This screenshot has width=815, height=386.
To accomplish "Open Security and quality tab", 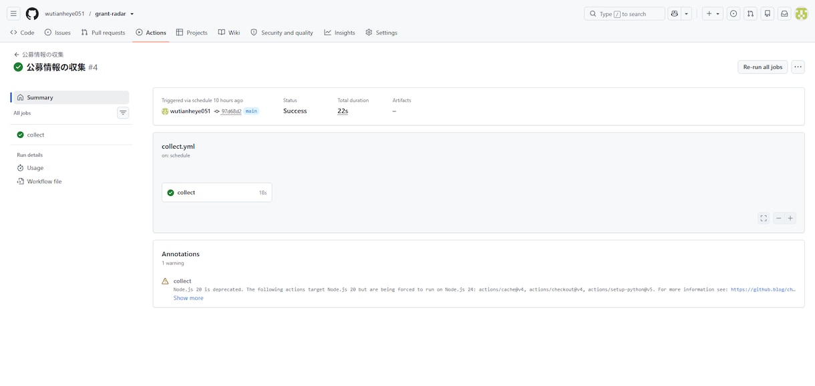I will 282,32.
